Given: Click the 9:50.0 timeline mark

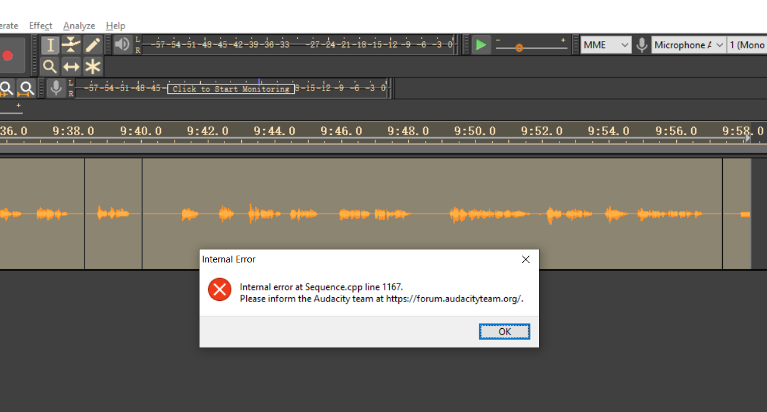Looking at the screenshot, I should 475,131.
